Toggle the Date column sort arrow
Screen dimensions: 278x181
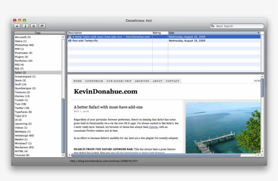pos(258,33)
